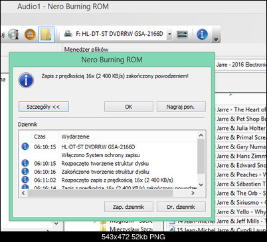This screenshot has width=267, height=242.
Task: Select track Jarre & The Orb in list
Action: pos(241,193)
